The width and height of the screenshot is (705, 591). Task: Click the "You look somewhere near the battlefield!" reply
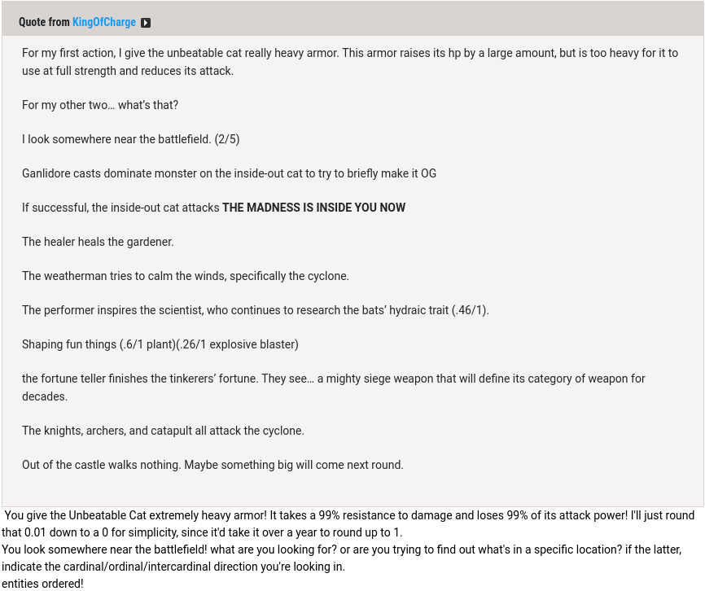(341, 558)
